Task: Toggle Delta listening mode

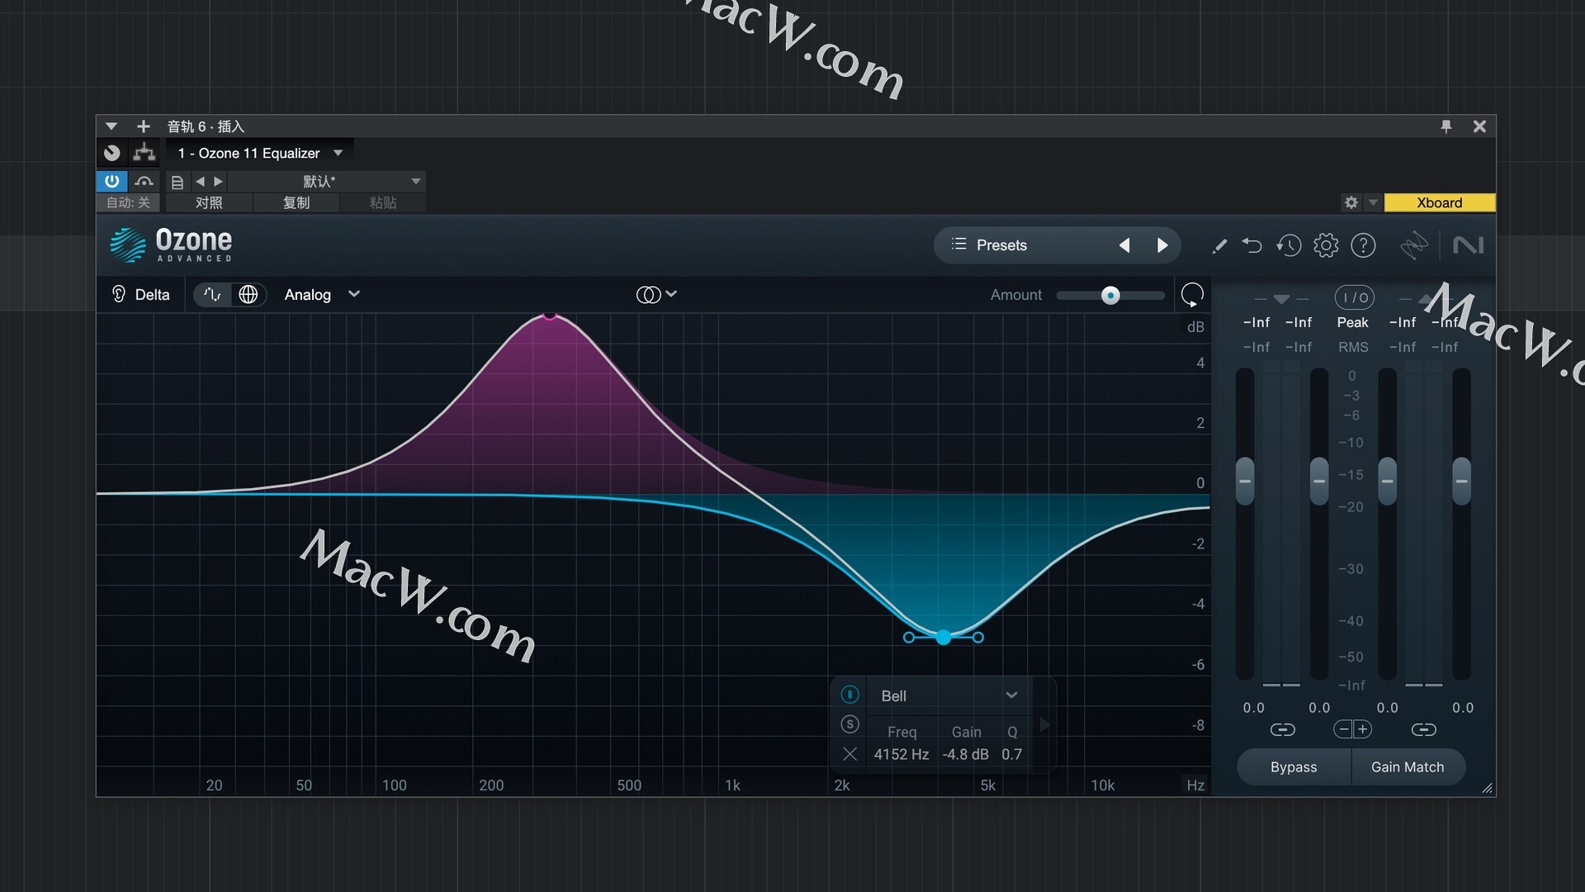Action: [x=141, y=295]
